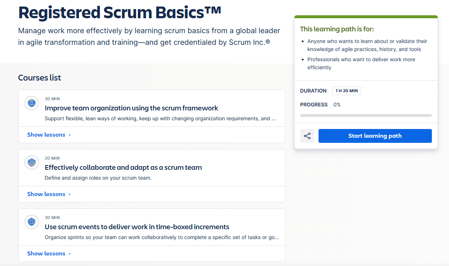Viewport: 449px width, 266px height.
Task: Click the Courses list heading
Action: 40,78
